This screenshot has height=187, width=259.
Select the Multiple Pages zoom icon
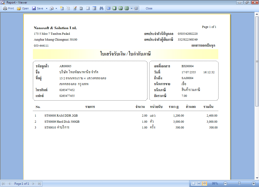[127, 8]
